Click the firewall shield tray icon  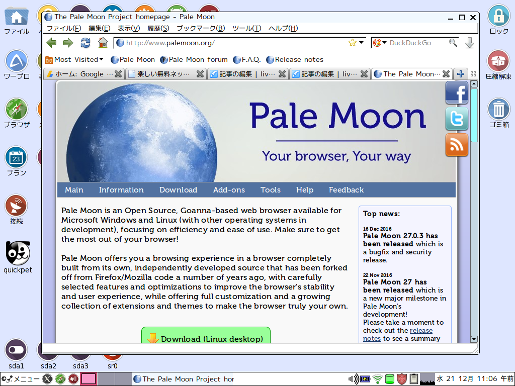pos(402,379)
